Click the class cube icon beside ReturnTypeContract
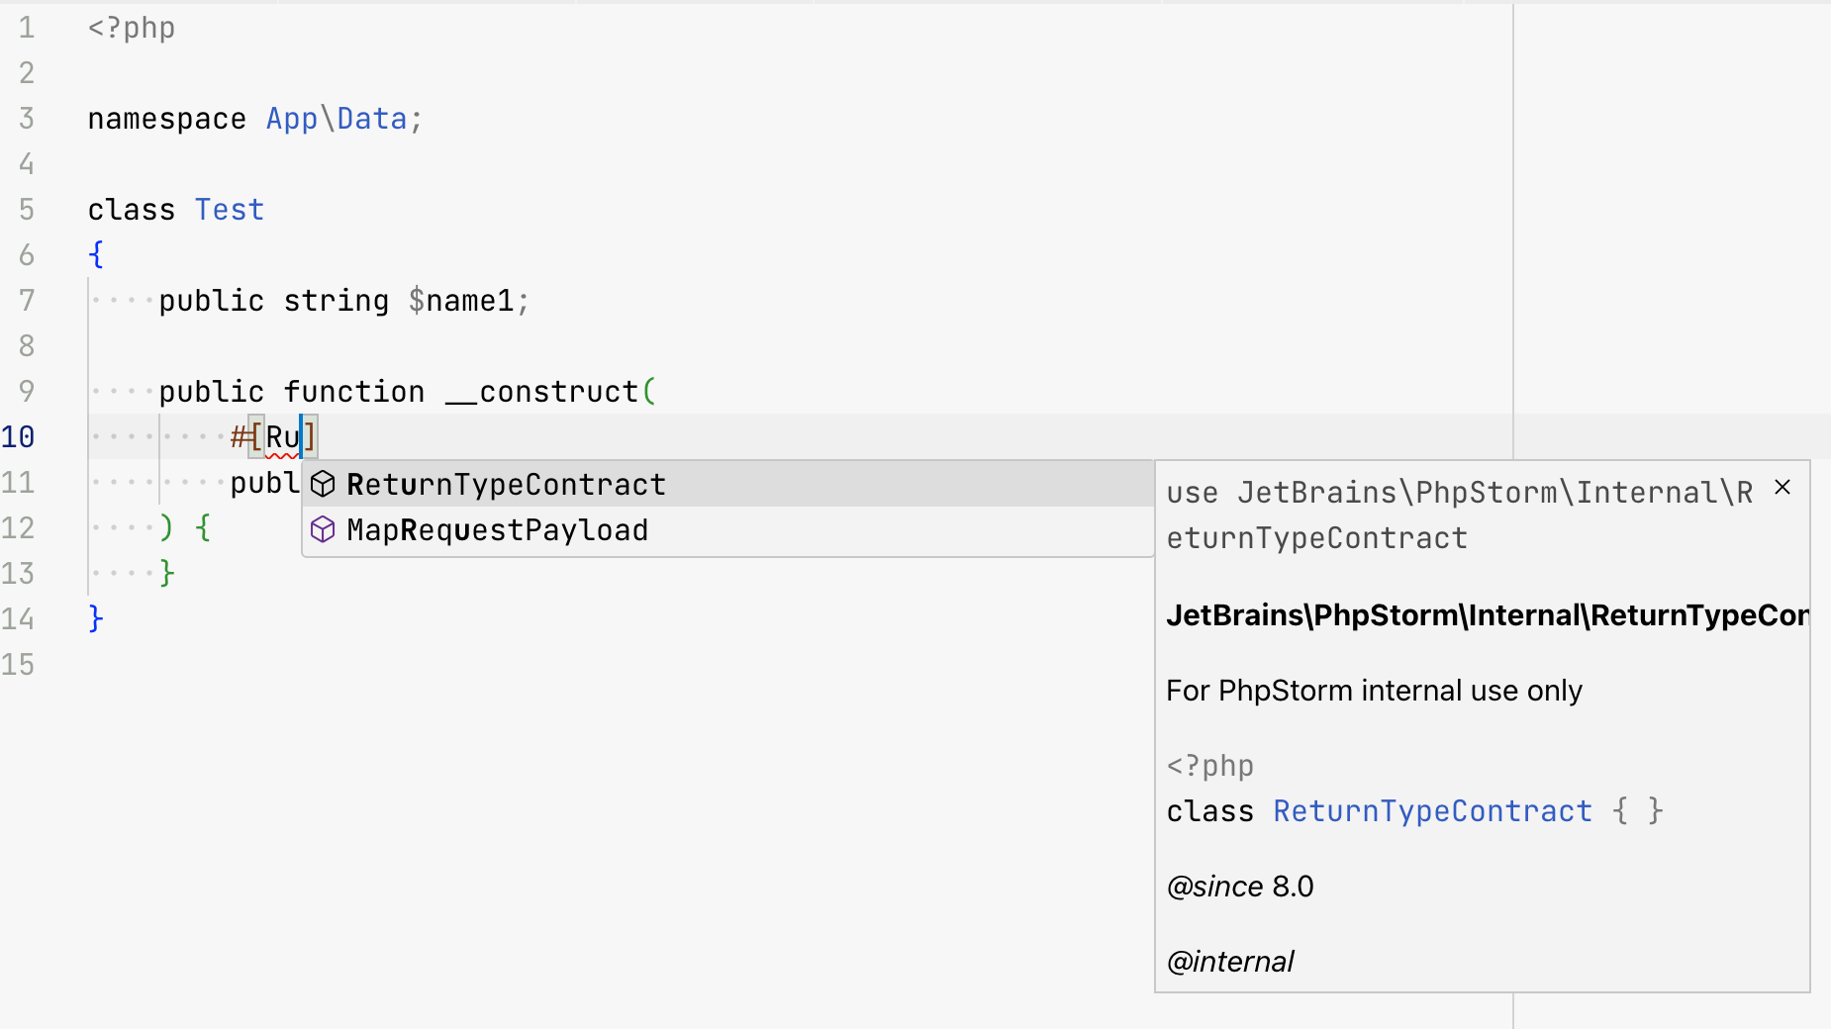1831x1029 pixels. [x=323, y=484]
